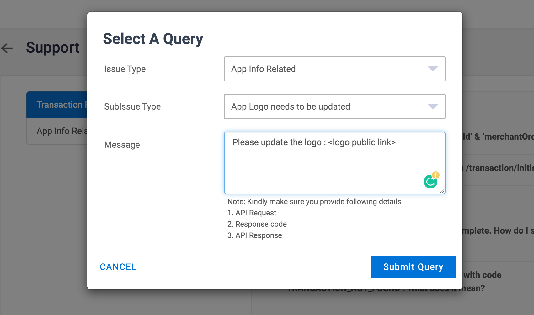Viewport: 534px width, 315px height.
Task: Click the Support page heading
Action: click(x=53, y=48)
